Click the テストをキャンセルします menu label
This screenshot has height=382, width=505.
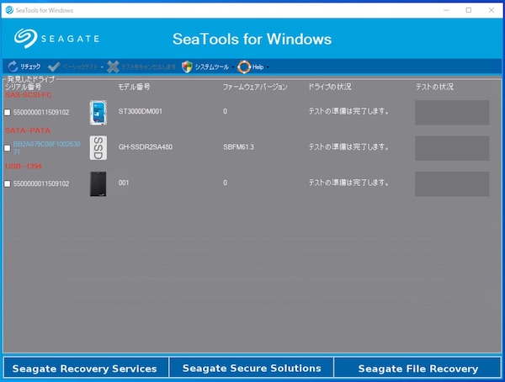(148, 66)
